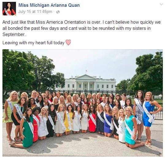Select the kneeling woman in the purple-blue dress
The height and width of the screenshot is (159, 165).
108,121
